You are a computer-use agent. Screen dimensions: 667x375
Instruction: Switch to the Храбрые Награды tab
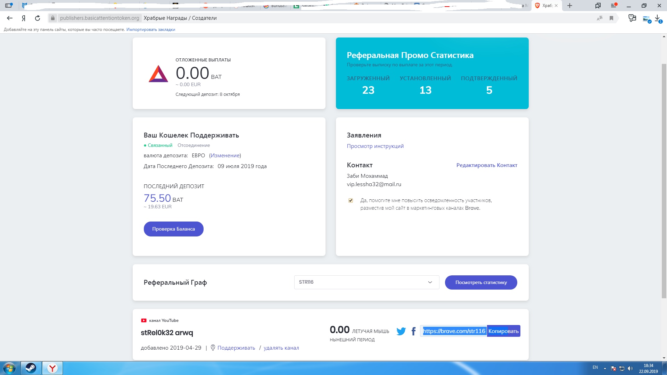[x=546, y=6]
